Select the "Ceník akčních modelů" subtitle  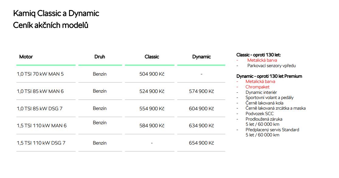click(51, 25)
